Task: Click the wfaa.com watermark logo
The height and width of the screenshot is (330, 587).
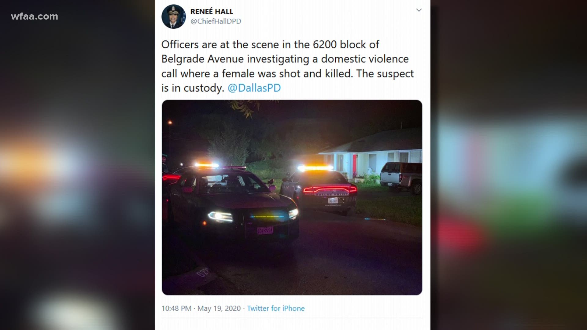Action: (x=35, y=16)
